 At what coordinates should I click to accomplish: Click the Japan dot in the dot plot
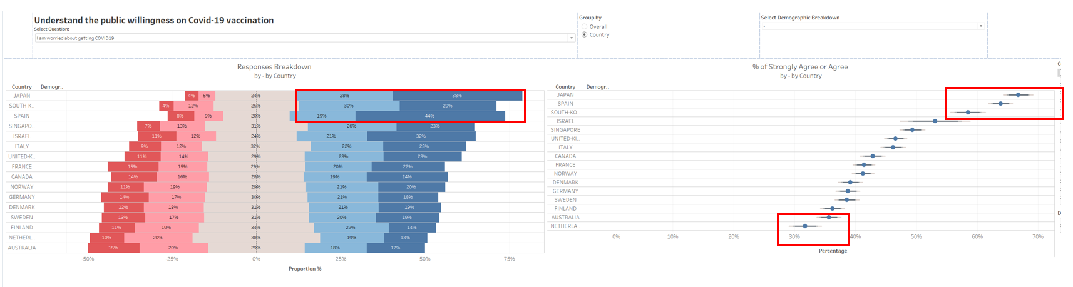click(1018, 95)
